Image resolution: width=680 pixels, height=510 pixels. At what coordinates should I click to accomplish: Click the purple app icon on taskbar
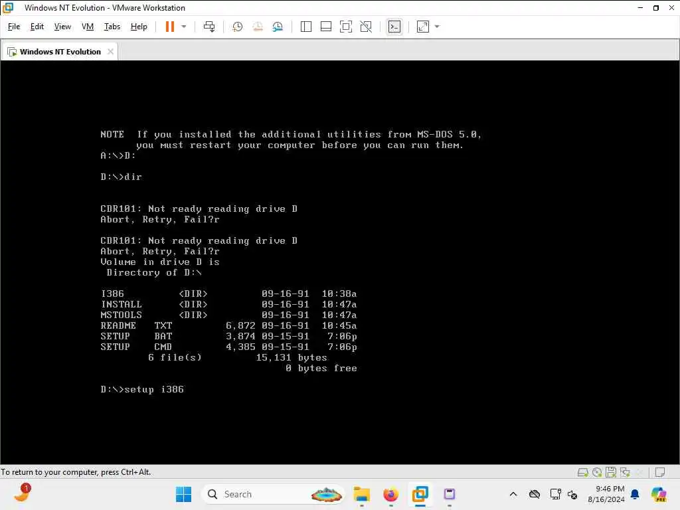click(x=450, y=494)
